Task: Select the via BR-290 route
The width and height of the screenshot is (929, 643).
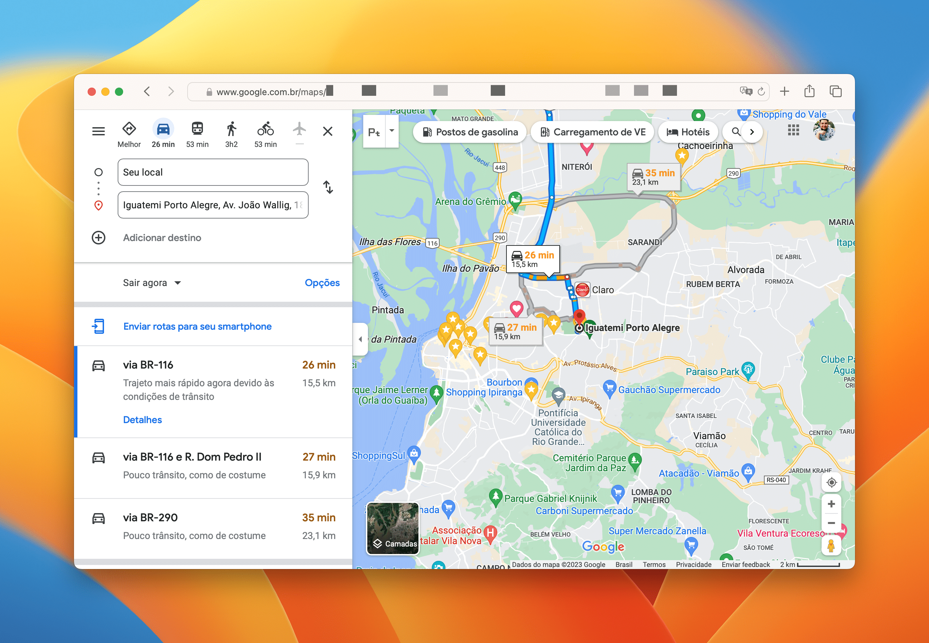Action: (213, 528)
